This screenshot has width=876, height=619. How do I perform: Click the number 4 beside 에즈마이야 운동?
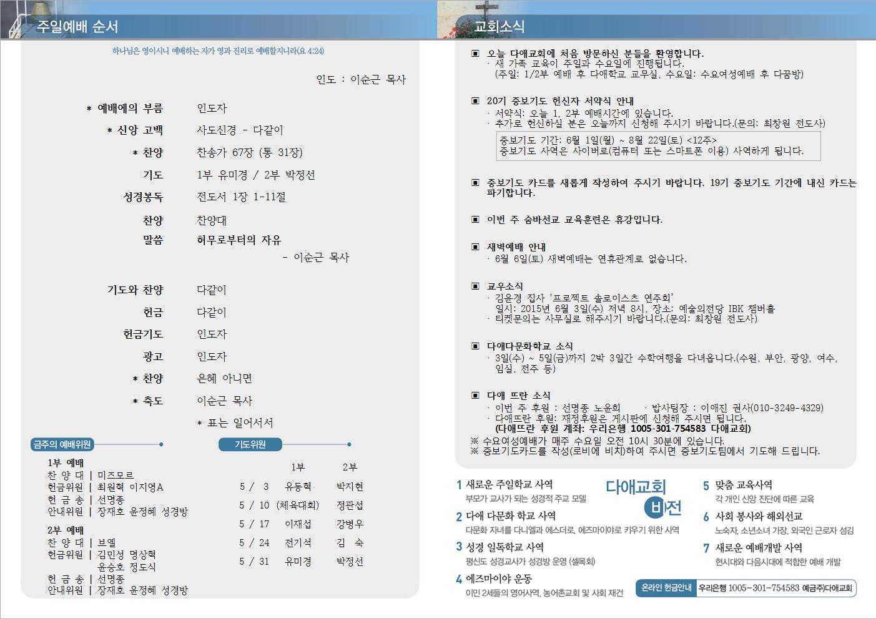pyautogui.click(x=459, y=579)
